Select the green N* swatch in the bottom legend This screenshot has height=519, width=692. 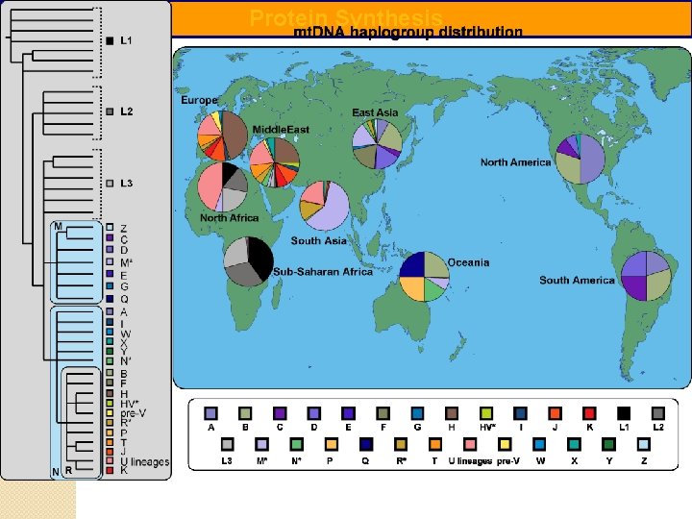[x=297, y=444]
